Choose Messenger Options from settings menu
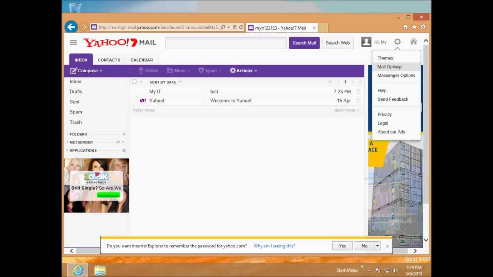The height and width of the screenshot is (277, 493). pos(396,75)
